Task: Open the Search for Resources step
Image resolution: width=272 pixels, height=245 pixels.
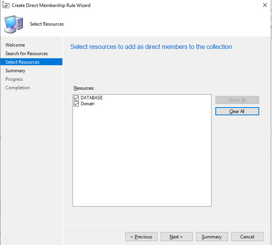Action: pyautogui.click(x=26, y=54)
